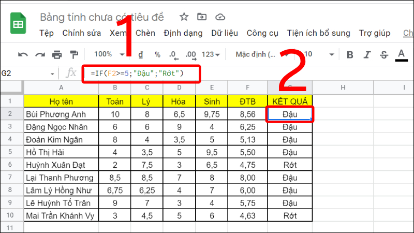Click the increase decimal places button

pos(190,54)
